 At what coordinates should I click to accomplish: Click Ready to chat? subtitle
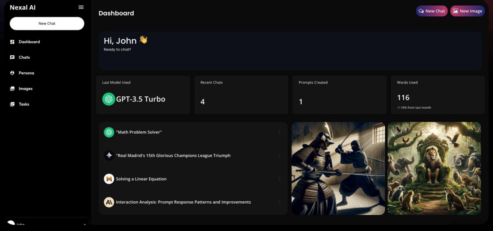pyautogui.click(x=118, y=50)
